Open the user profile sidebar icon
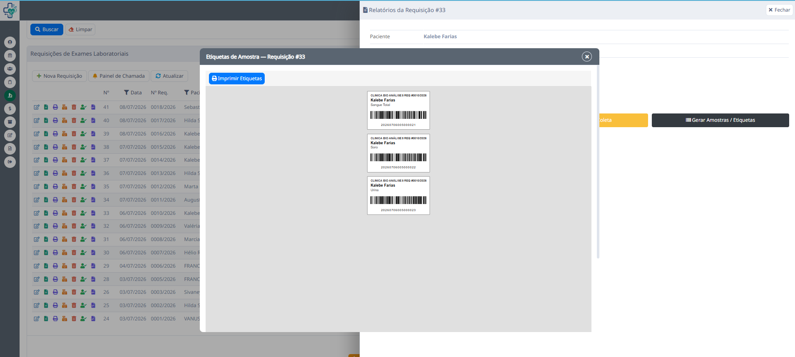Screen dimensions: 795x357 point(10,42)
